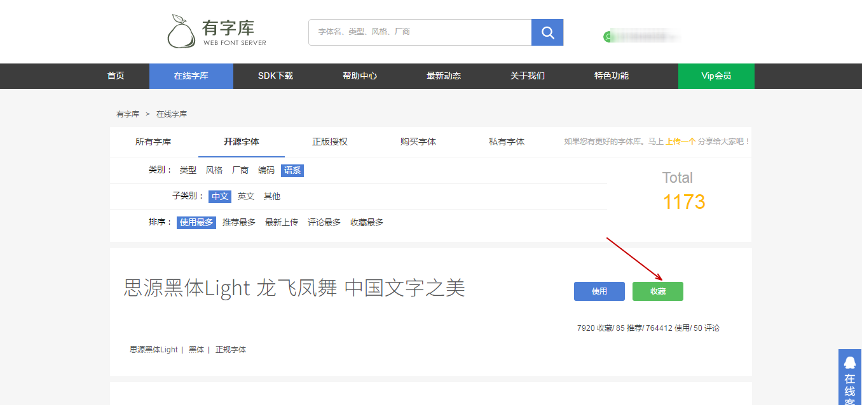Click the pear logo of 有字库
Screen dimensions: 862x405
(x=181, y=32)
